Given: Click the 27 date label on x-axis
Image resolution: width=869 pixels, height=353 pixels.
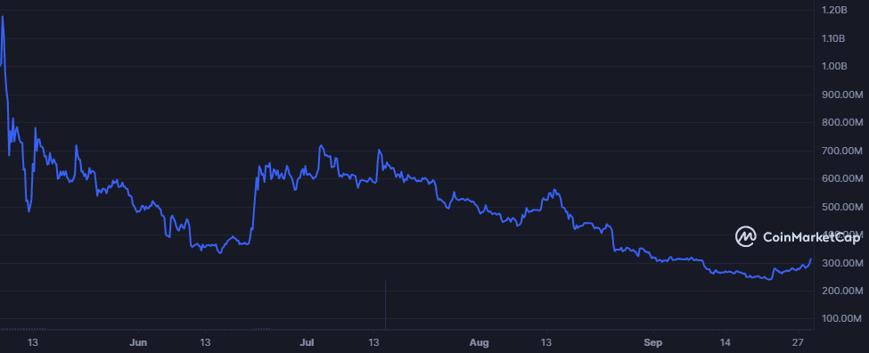Looking at the screenshot, I should point(799,342).
